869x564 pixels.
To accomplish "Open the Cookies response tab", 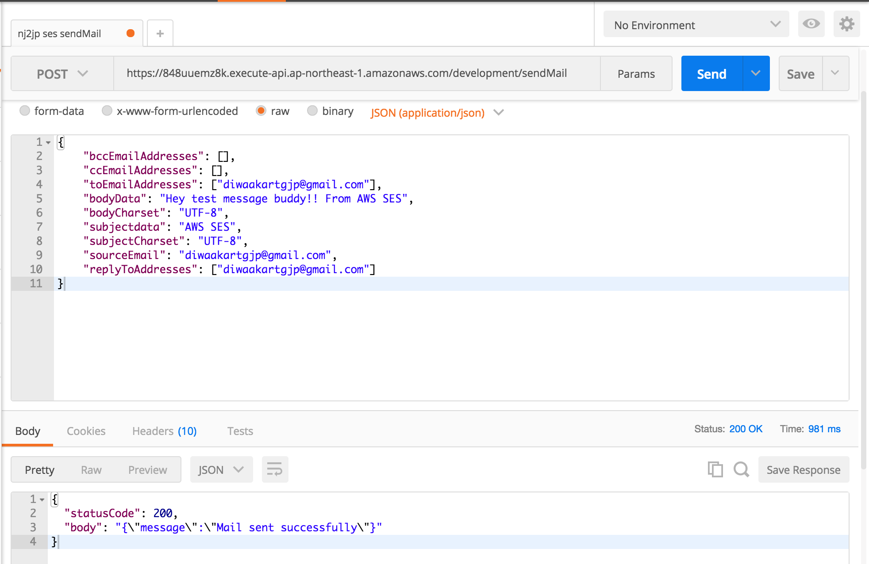I will click(86, 431).
